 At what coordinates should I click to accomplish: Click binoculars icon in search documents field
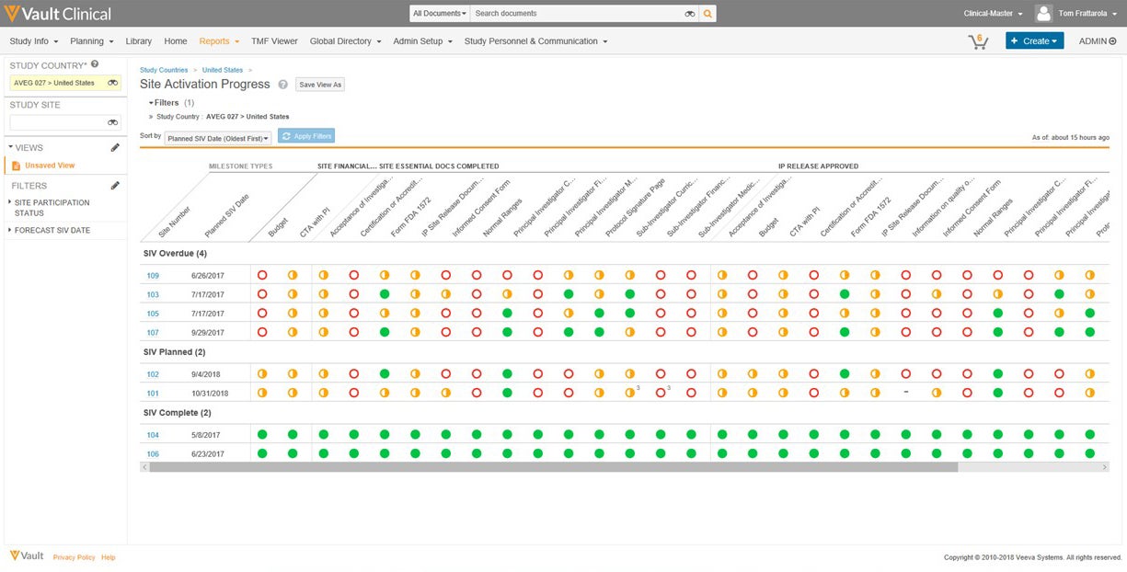(689, 14)
